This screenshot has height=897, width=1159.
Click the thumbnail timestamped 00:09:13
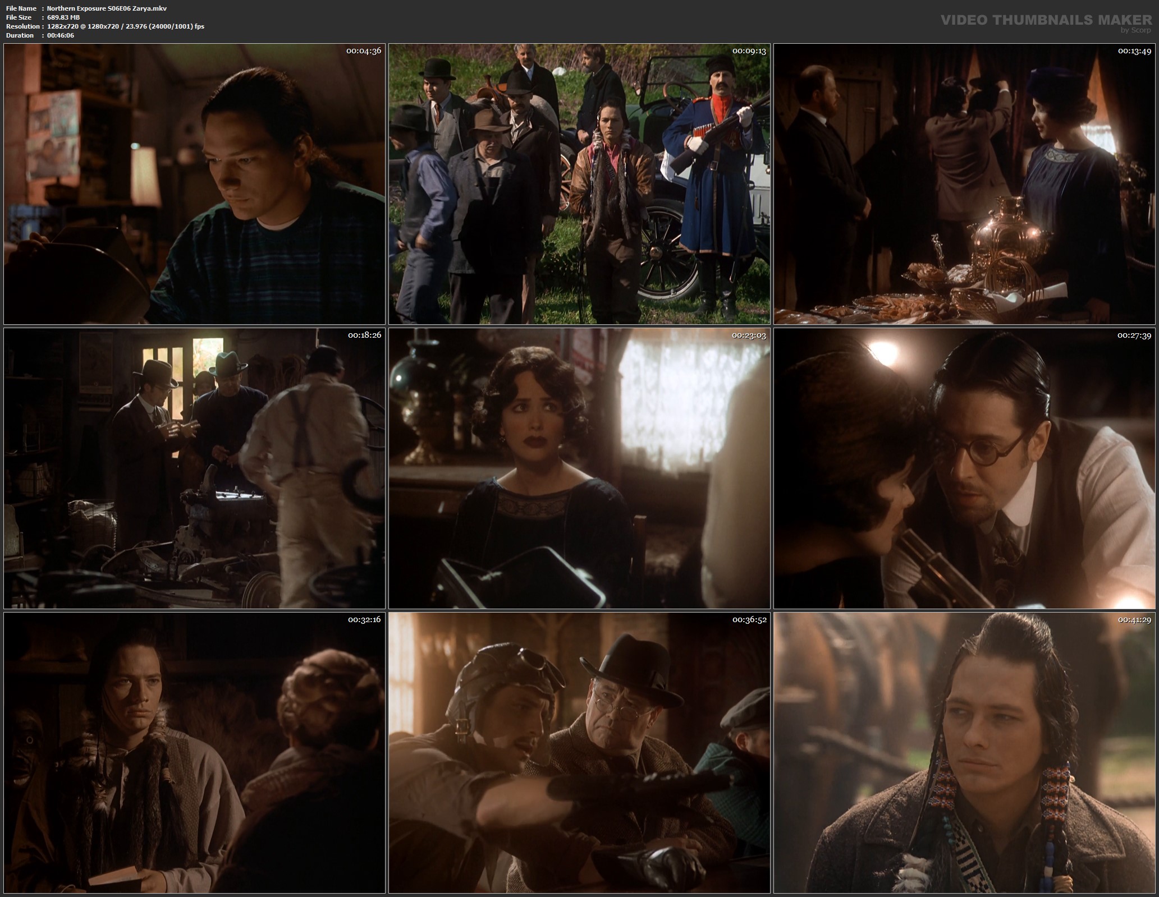(579, 184)
